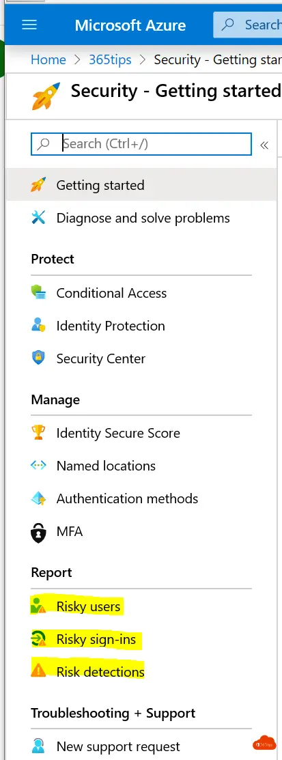Click the Named locations icon
Viewport: 282px width, 760px height.
tap(38, 466)
